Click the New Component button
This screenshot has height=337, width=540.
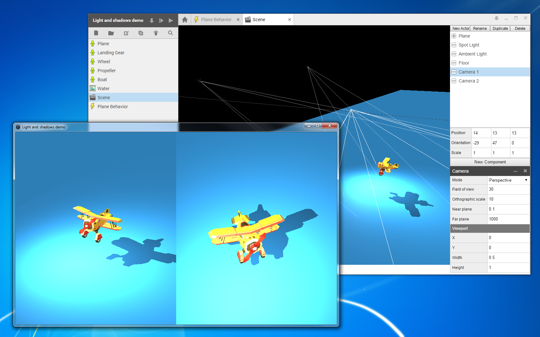pyautogui.click(x=490, y=162)
